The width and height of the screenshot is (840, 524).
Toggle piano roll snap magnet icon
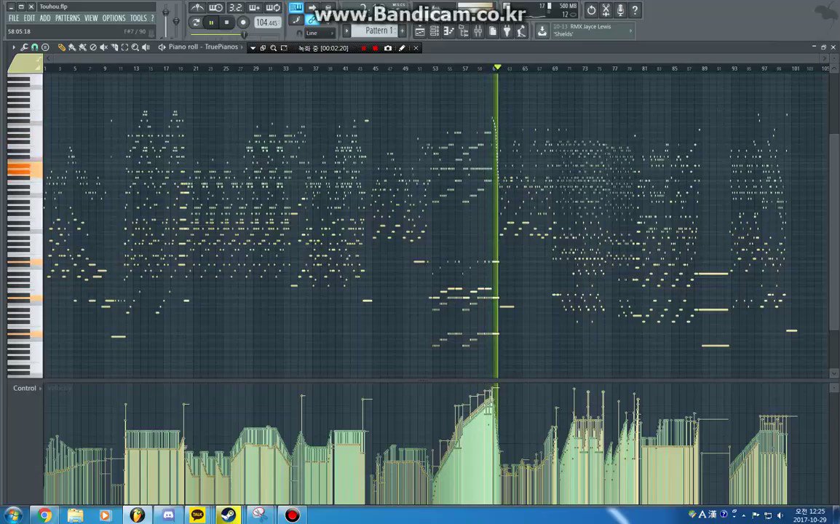(35, 48)
